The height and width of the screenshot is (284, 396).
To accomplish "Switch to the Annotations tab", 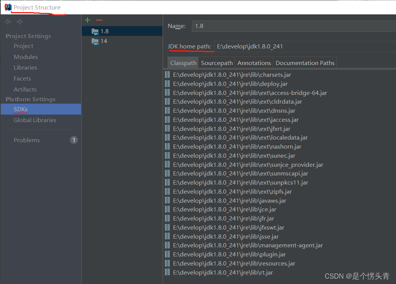I will tap(254, 63).
